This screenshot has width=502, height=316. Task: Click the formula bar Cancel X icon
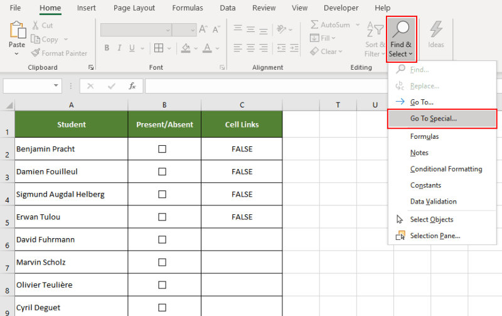coord(90,86)
